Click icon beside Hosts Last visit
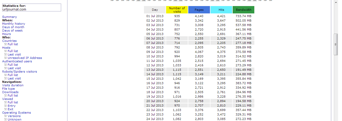The height and width of the screenshot is (121, 342). pyautogui.click(x=5, y=54)
